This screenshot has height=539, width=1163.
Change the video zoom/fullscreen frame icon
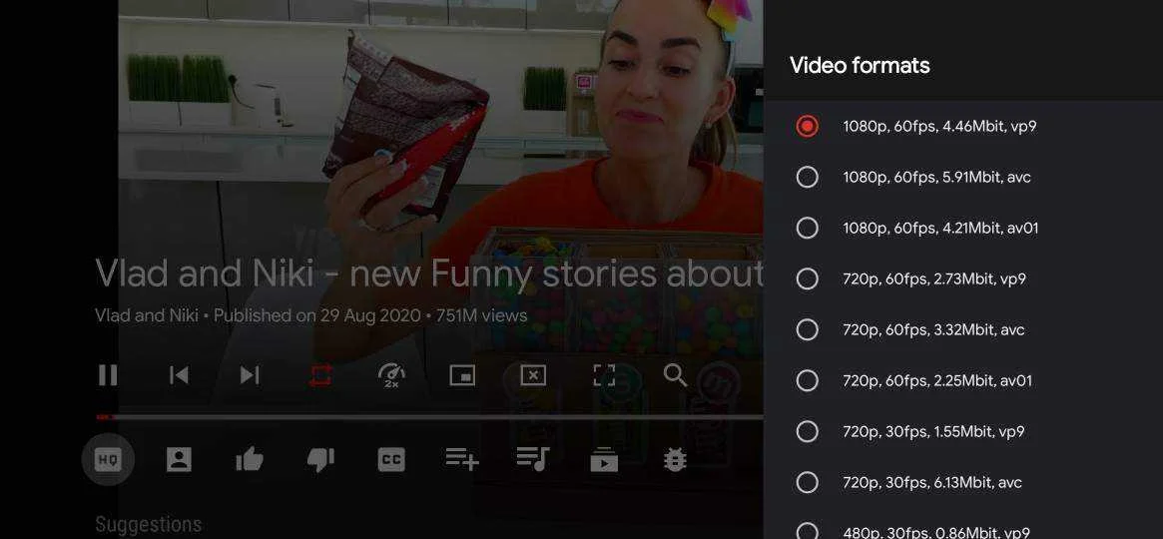coord(604,375)
